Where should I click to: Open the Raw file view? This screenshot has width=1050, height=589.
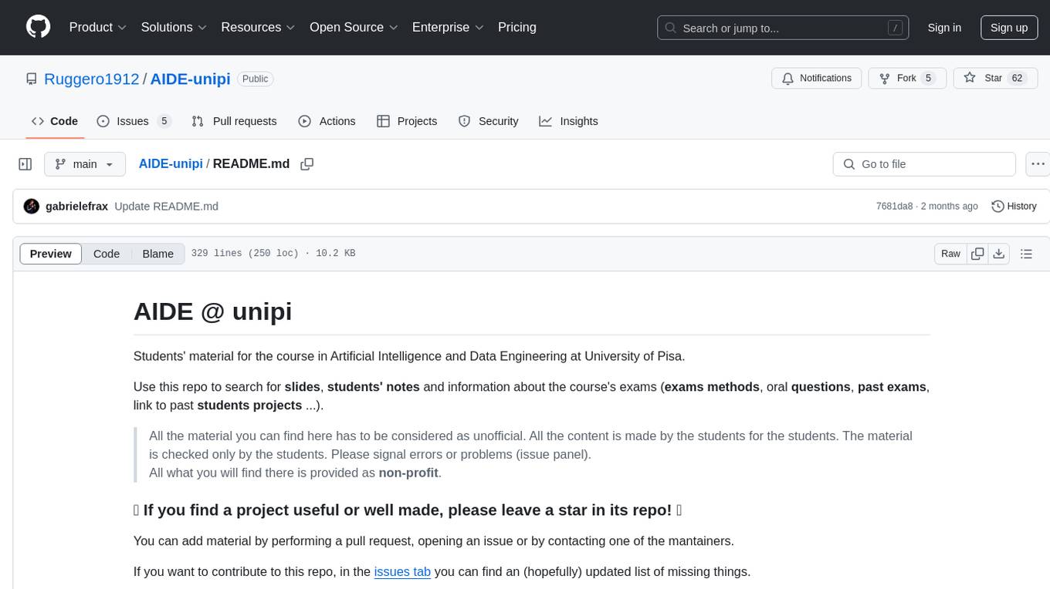point(950,254)
